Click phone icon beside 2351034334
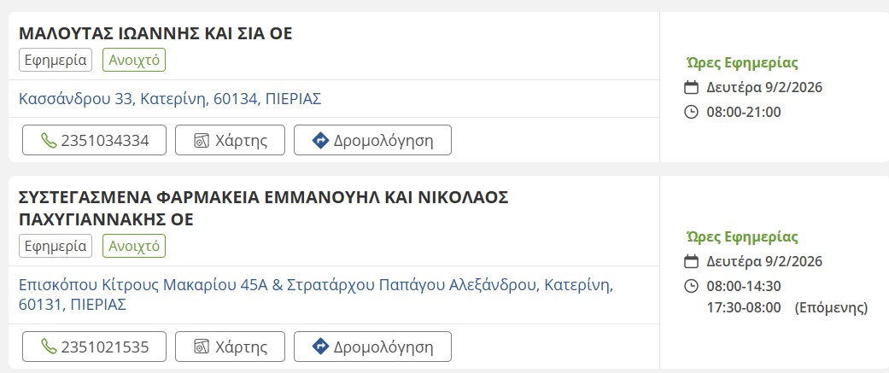The height and width of the screenshot is (373, 889). pos(49,141)
